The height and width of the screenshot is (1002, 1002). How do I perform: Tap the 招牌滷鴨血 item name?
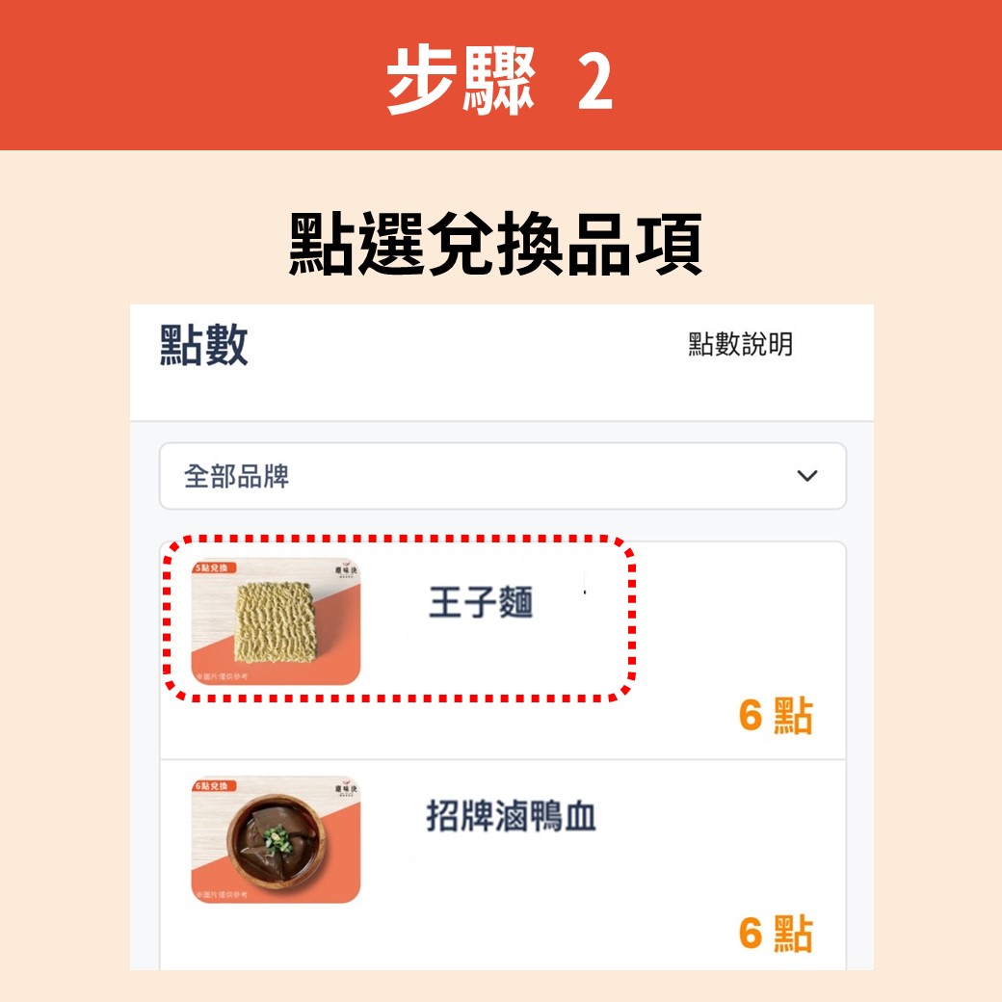pyautogui.click(x=512, y=816)
